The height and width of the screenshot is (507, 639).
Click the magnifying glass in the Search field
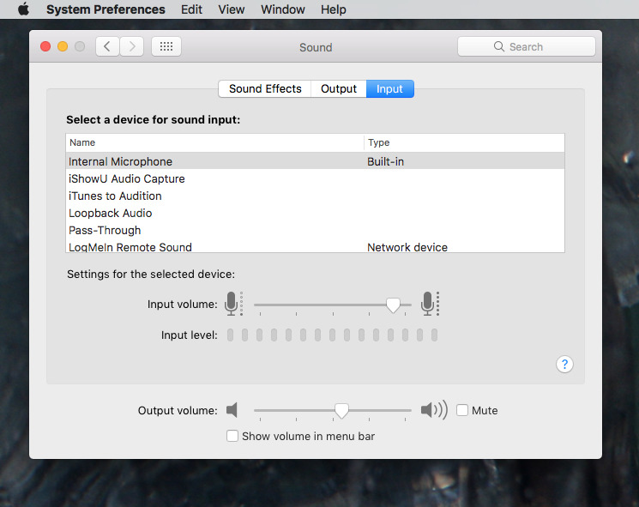pyautogui.click(x=499, y=46)
